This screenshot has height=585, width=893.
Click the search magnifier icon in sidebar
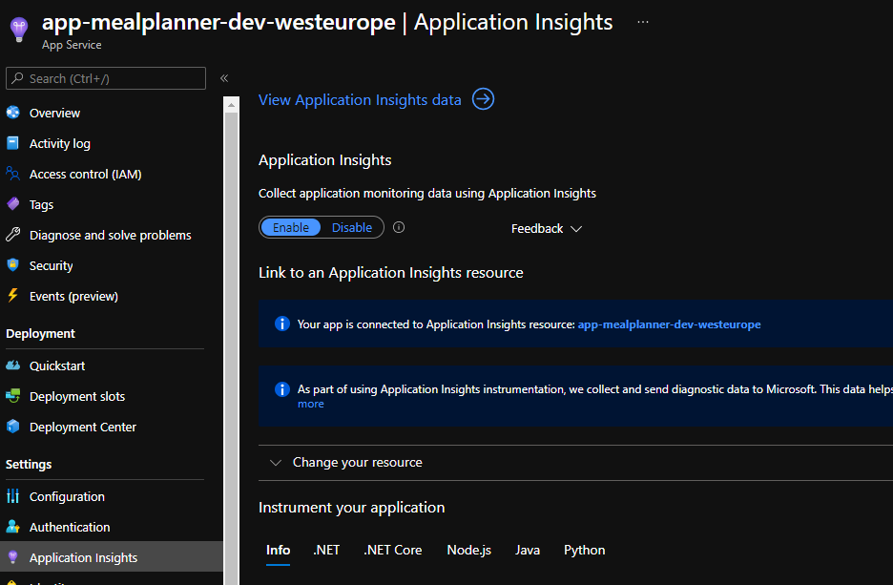pos(18,78)
